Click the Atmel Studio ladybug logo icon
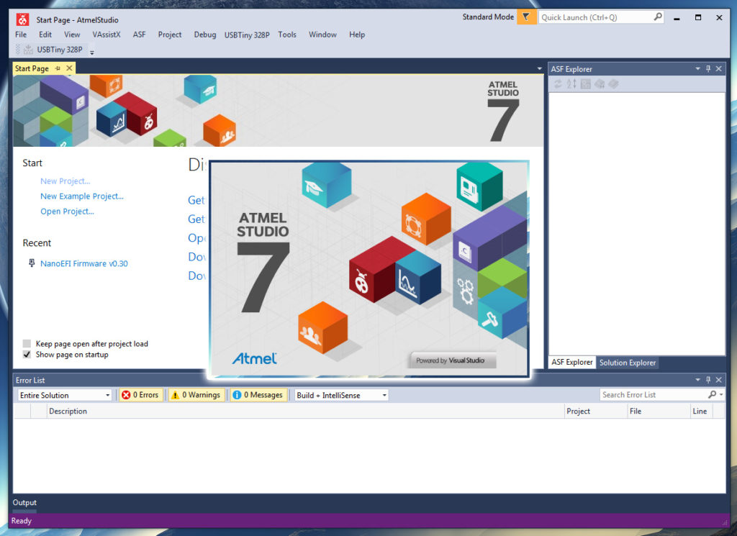 (x=22, y=18)
